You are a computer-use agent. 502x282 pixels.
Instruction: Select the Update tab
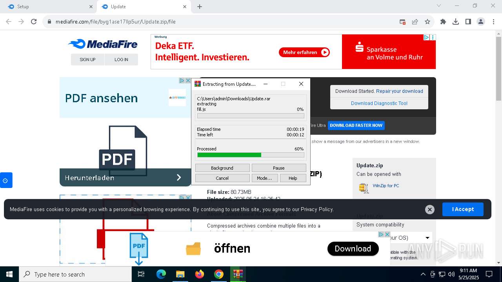tap(144, 7)
